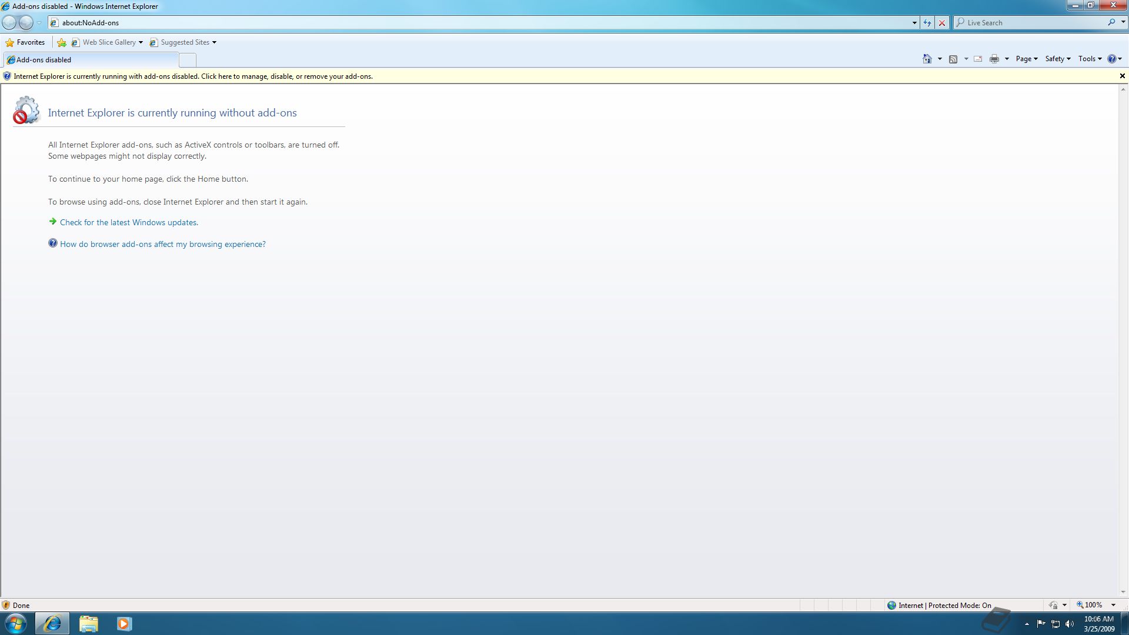Click the Home icon in the command bar
This screenshot has width=1129, height=635.
(x=927, y=59)
